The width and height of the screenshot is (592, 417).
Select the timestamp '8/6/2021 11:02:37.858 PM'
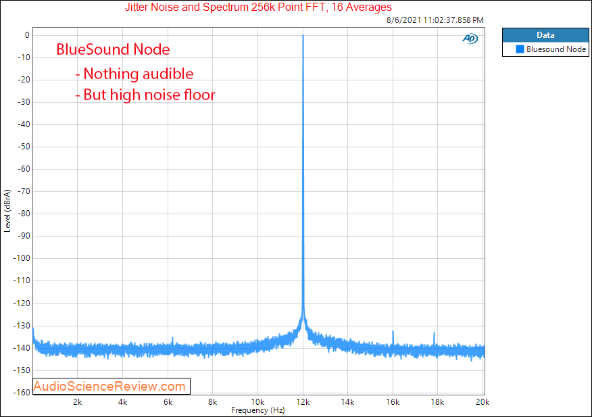pos(435,20)
